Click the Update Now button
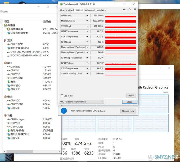 [x=128, y=111]
